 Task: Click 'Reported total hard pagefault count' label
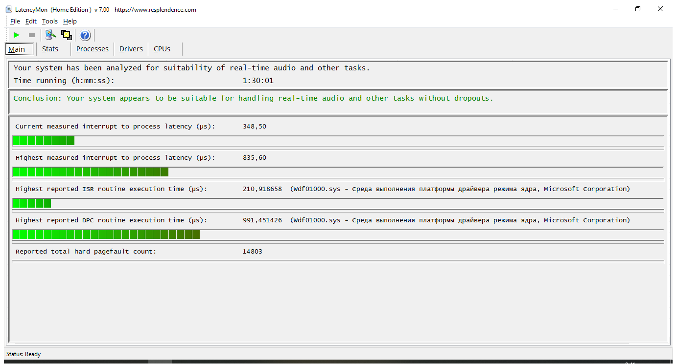click(x=86, y=252)
